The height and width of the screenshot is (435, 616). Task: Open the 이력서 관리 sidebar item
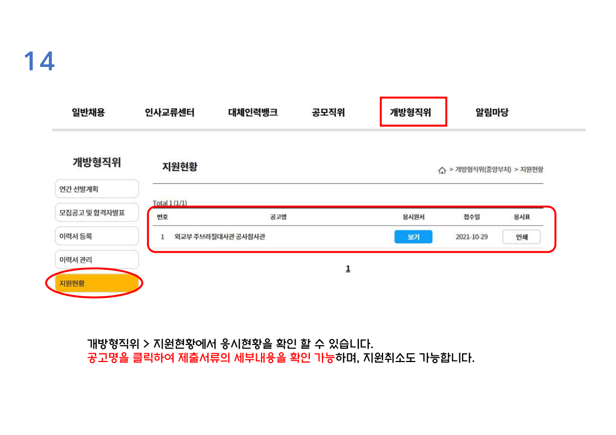[97, 259]
